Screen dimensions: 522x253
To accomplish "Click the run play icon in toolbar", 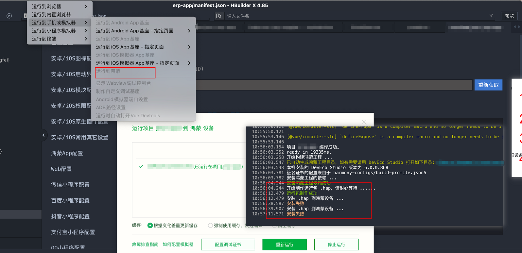I will (x=9, y=16).
